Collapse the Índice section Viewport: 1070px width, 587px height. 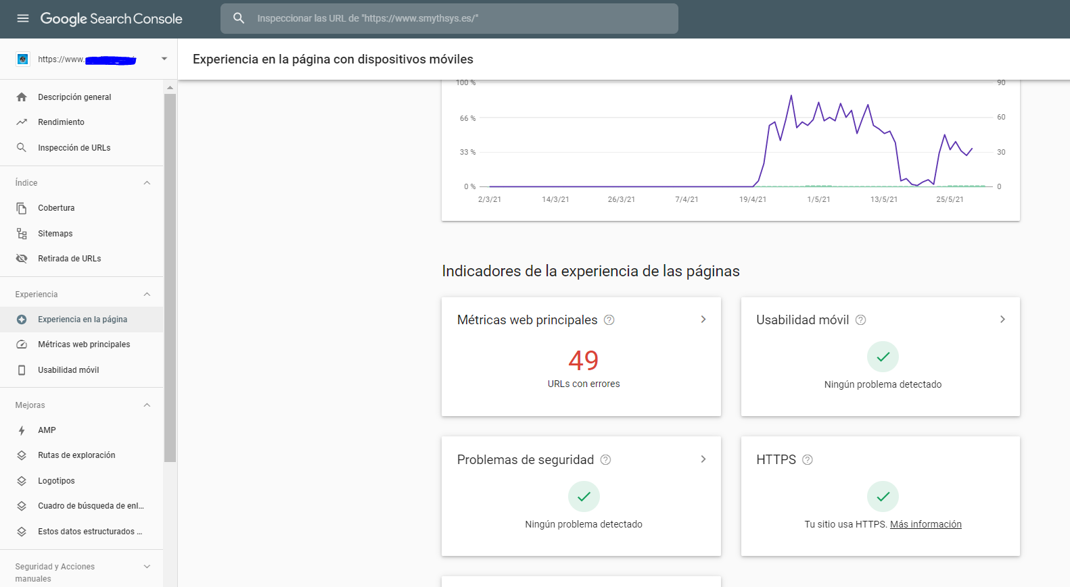[x=147, y=183]
